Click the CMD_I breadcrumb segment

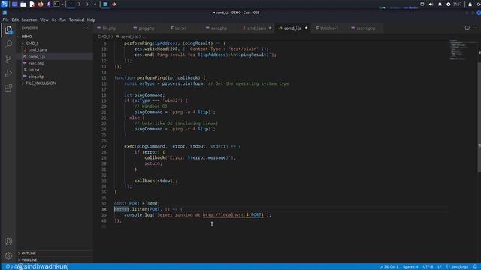coord(104,37)
